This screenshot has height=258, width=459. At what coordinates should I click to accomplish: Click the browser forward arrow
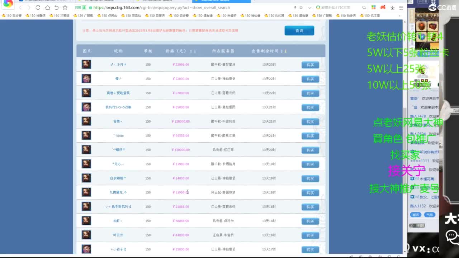29,8
